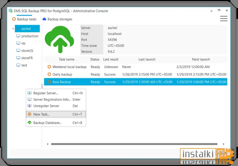Click the Daily backup gear icon

coord(49,74)
